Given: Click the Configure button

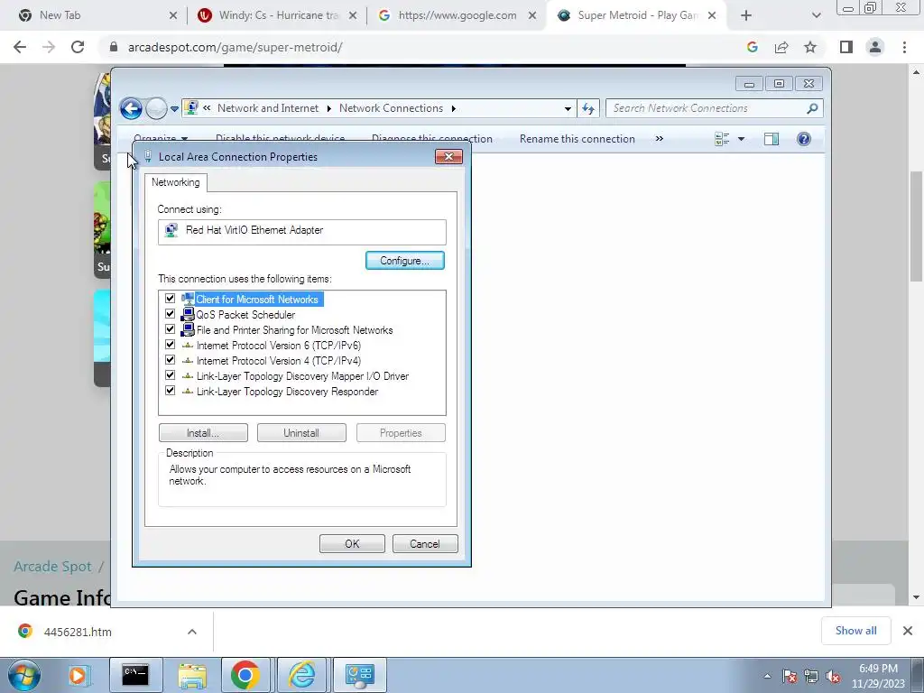Looking at the screenshot, I should point(405,261).
